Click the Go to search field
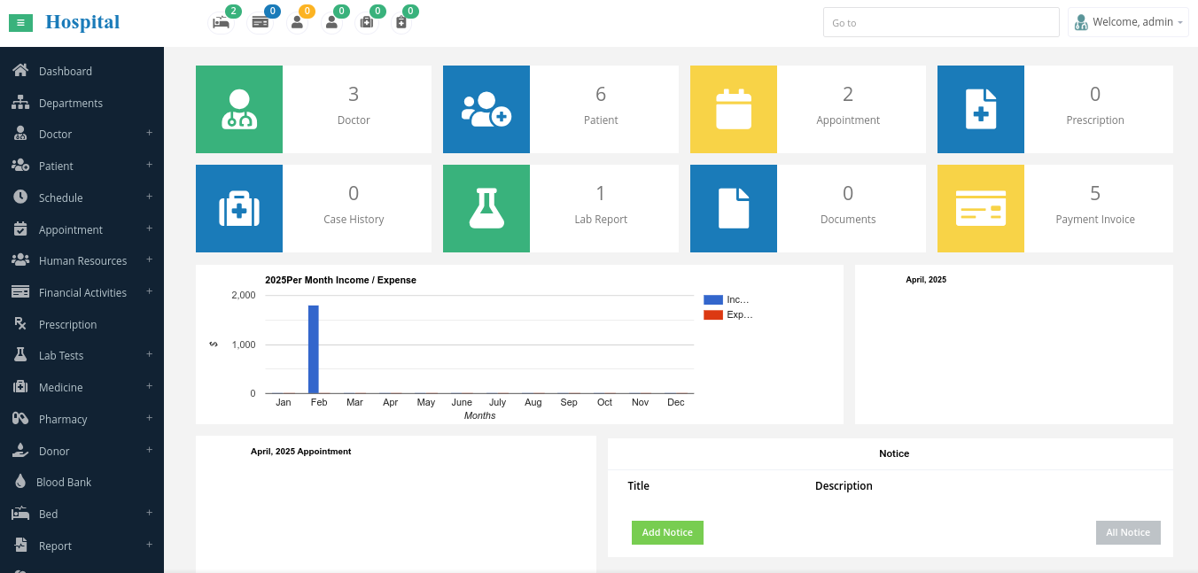Image resolution: width=1198 pixels, height=573 pixels. (940, 22)
